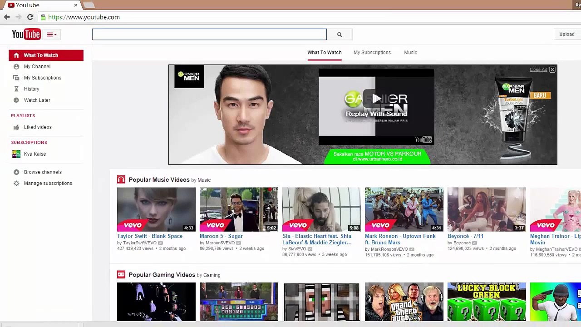Click the Garnier Men logo in ad
The image size is (581, 327).
[189, 76]
